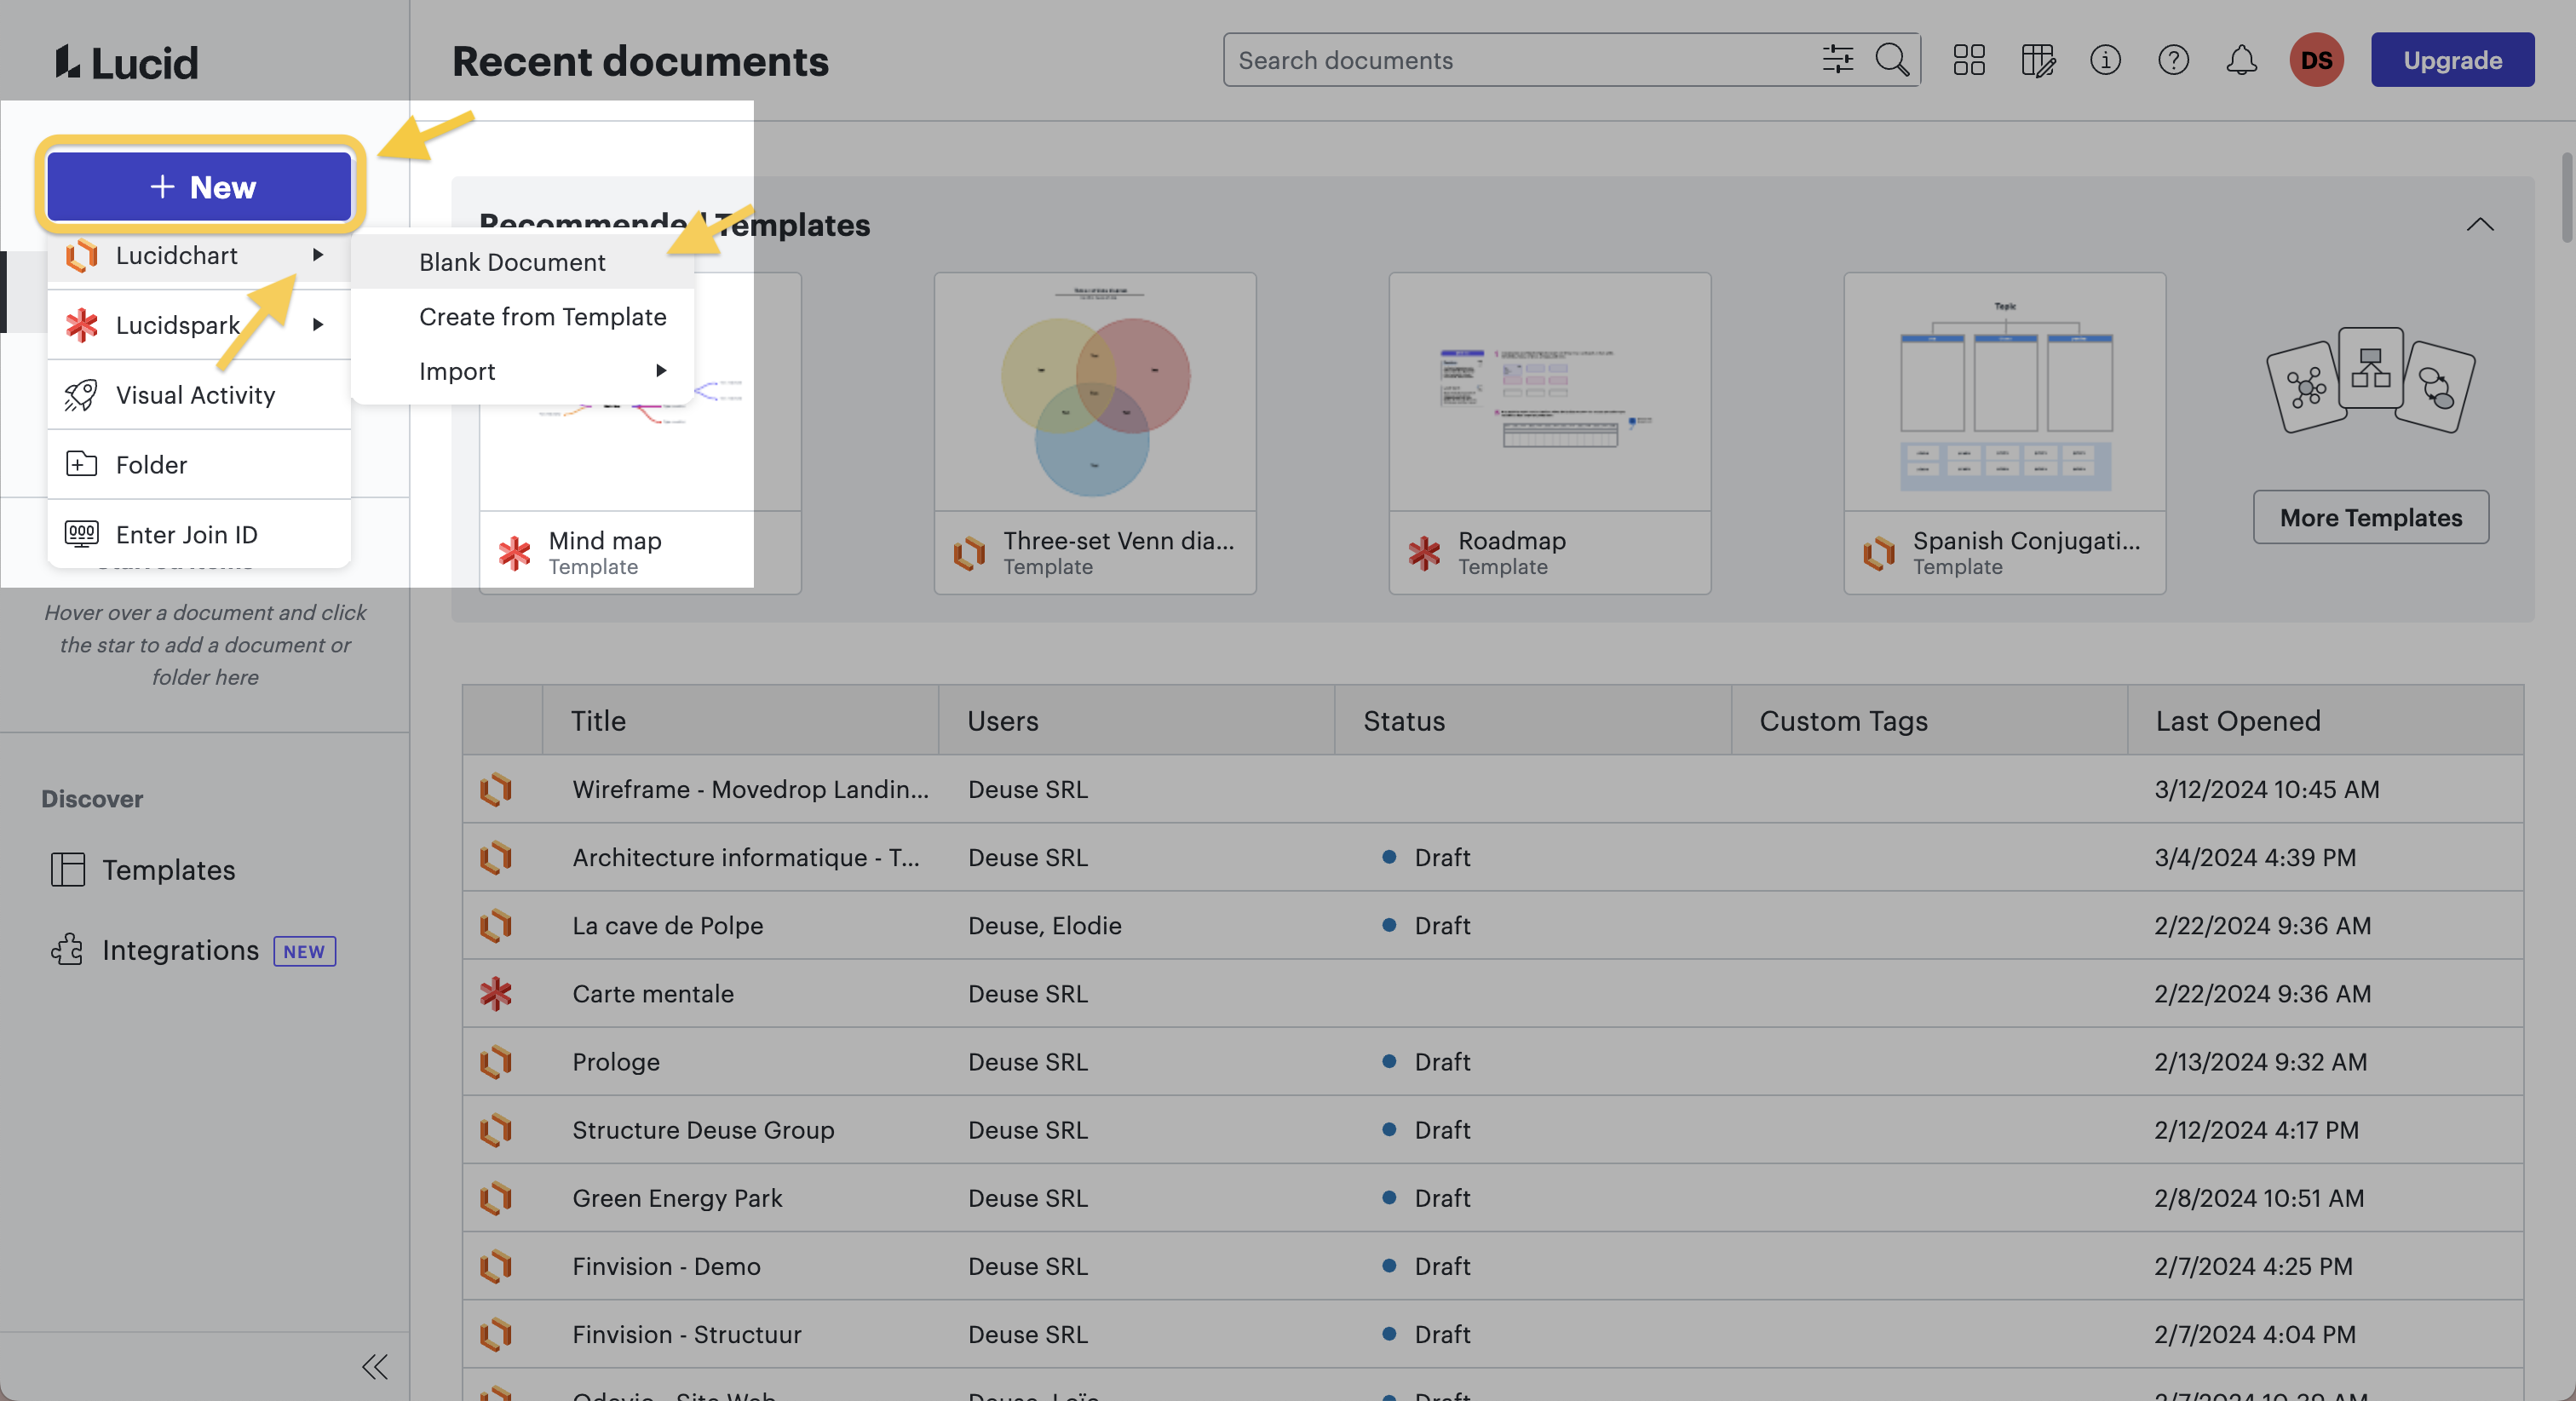Viewport: 2576px width, 1401px height.
Task: Toggle the filter icon near search
Action: coord(1836,59)
